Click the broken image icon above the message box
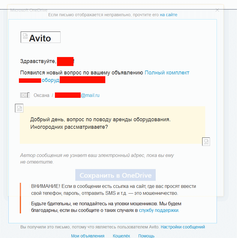 (19, 108)
